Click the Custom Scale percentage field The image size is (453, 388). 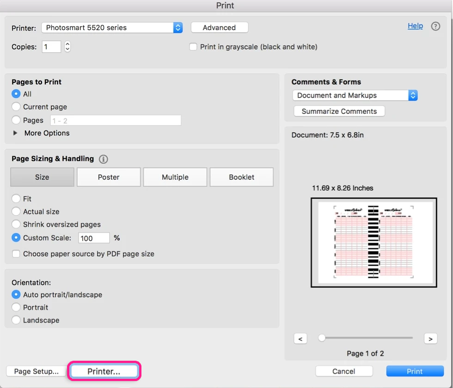(x=94, y=238)
